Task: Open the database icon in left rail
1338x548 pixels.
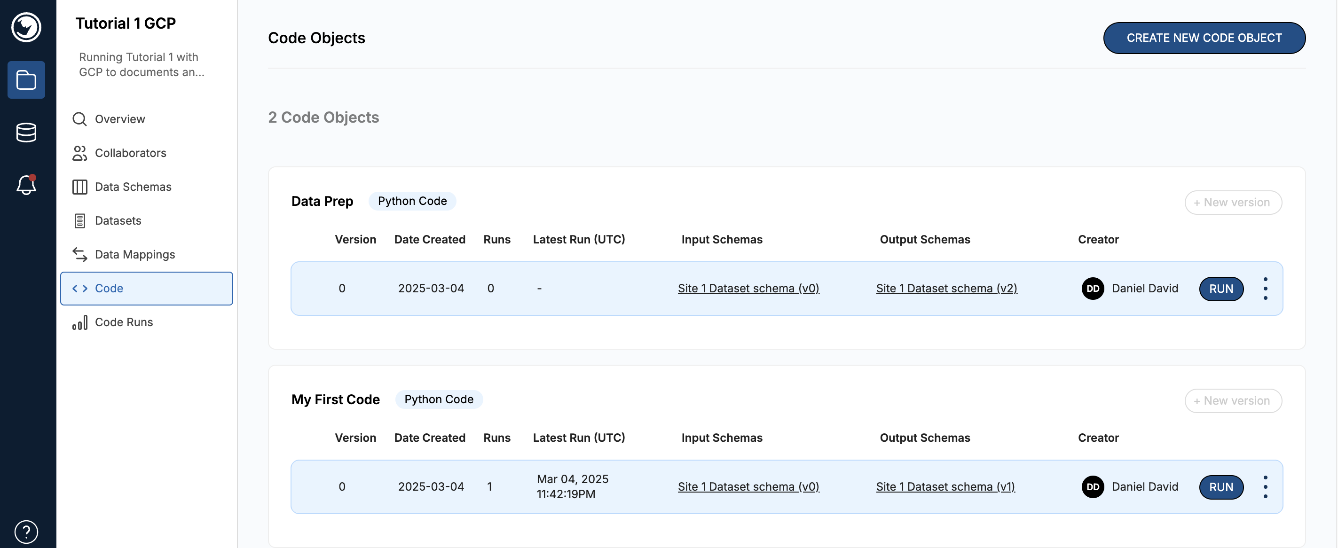Action: click(26, 133)
